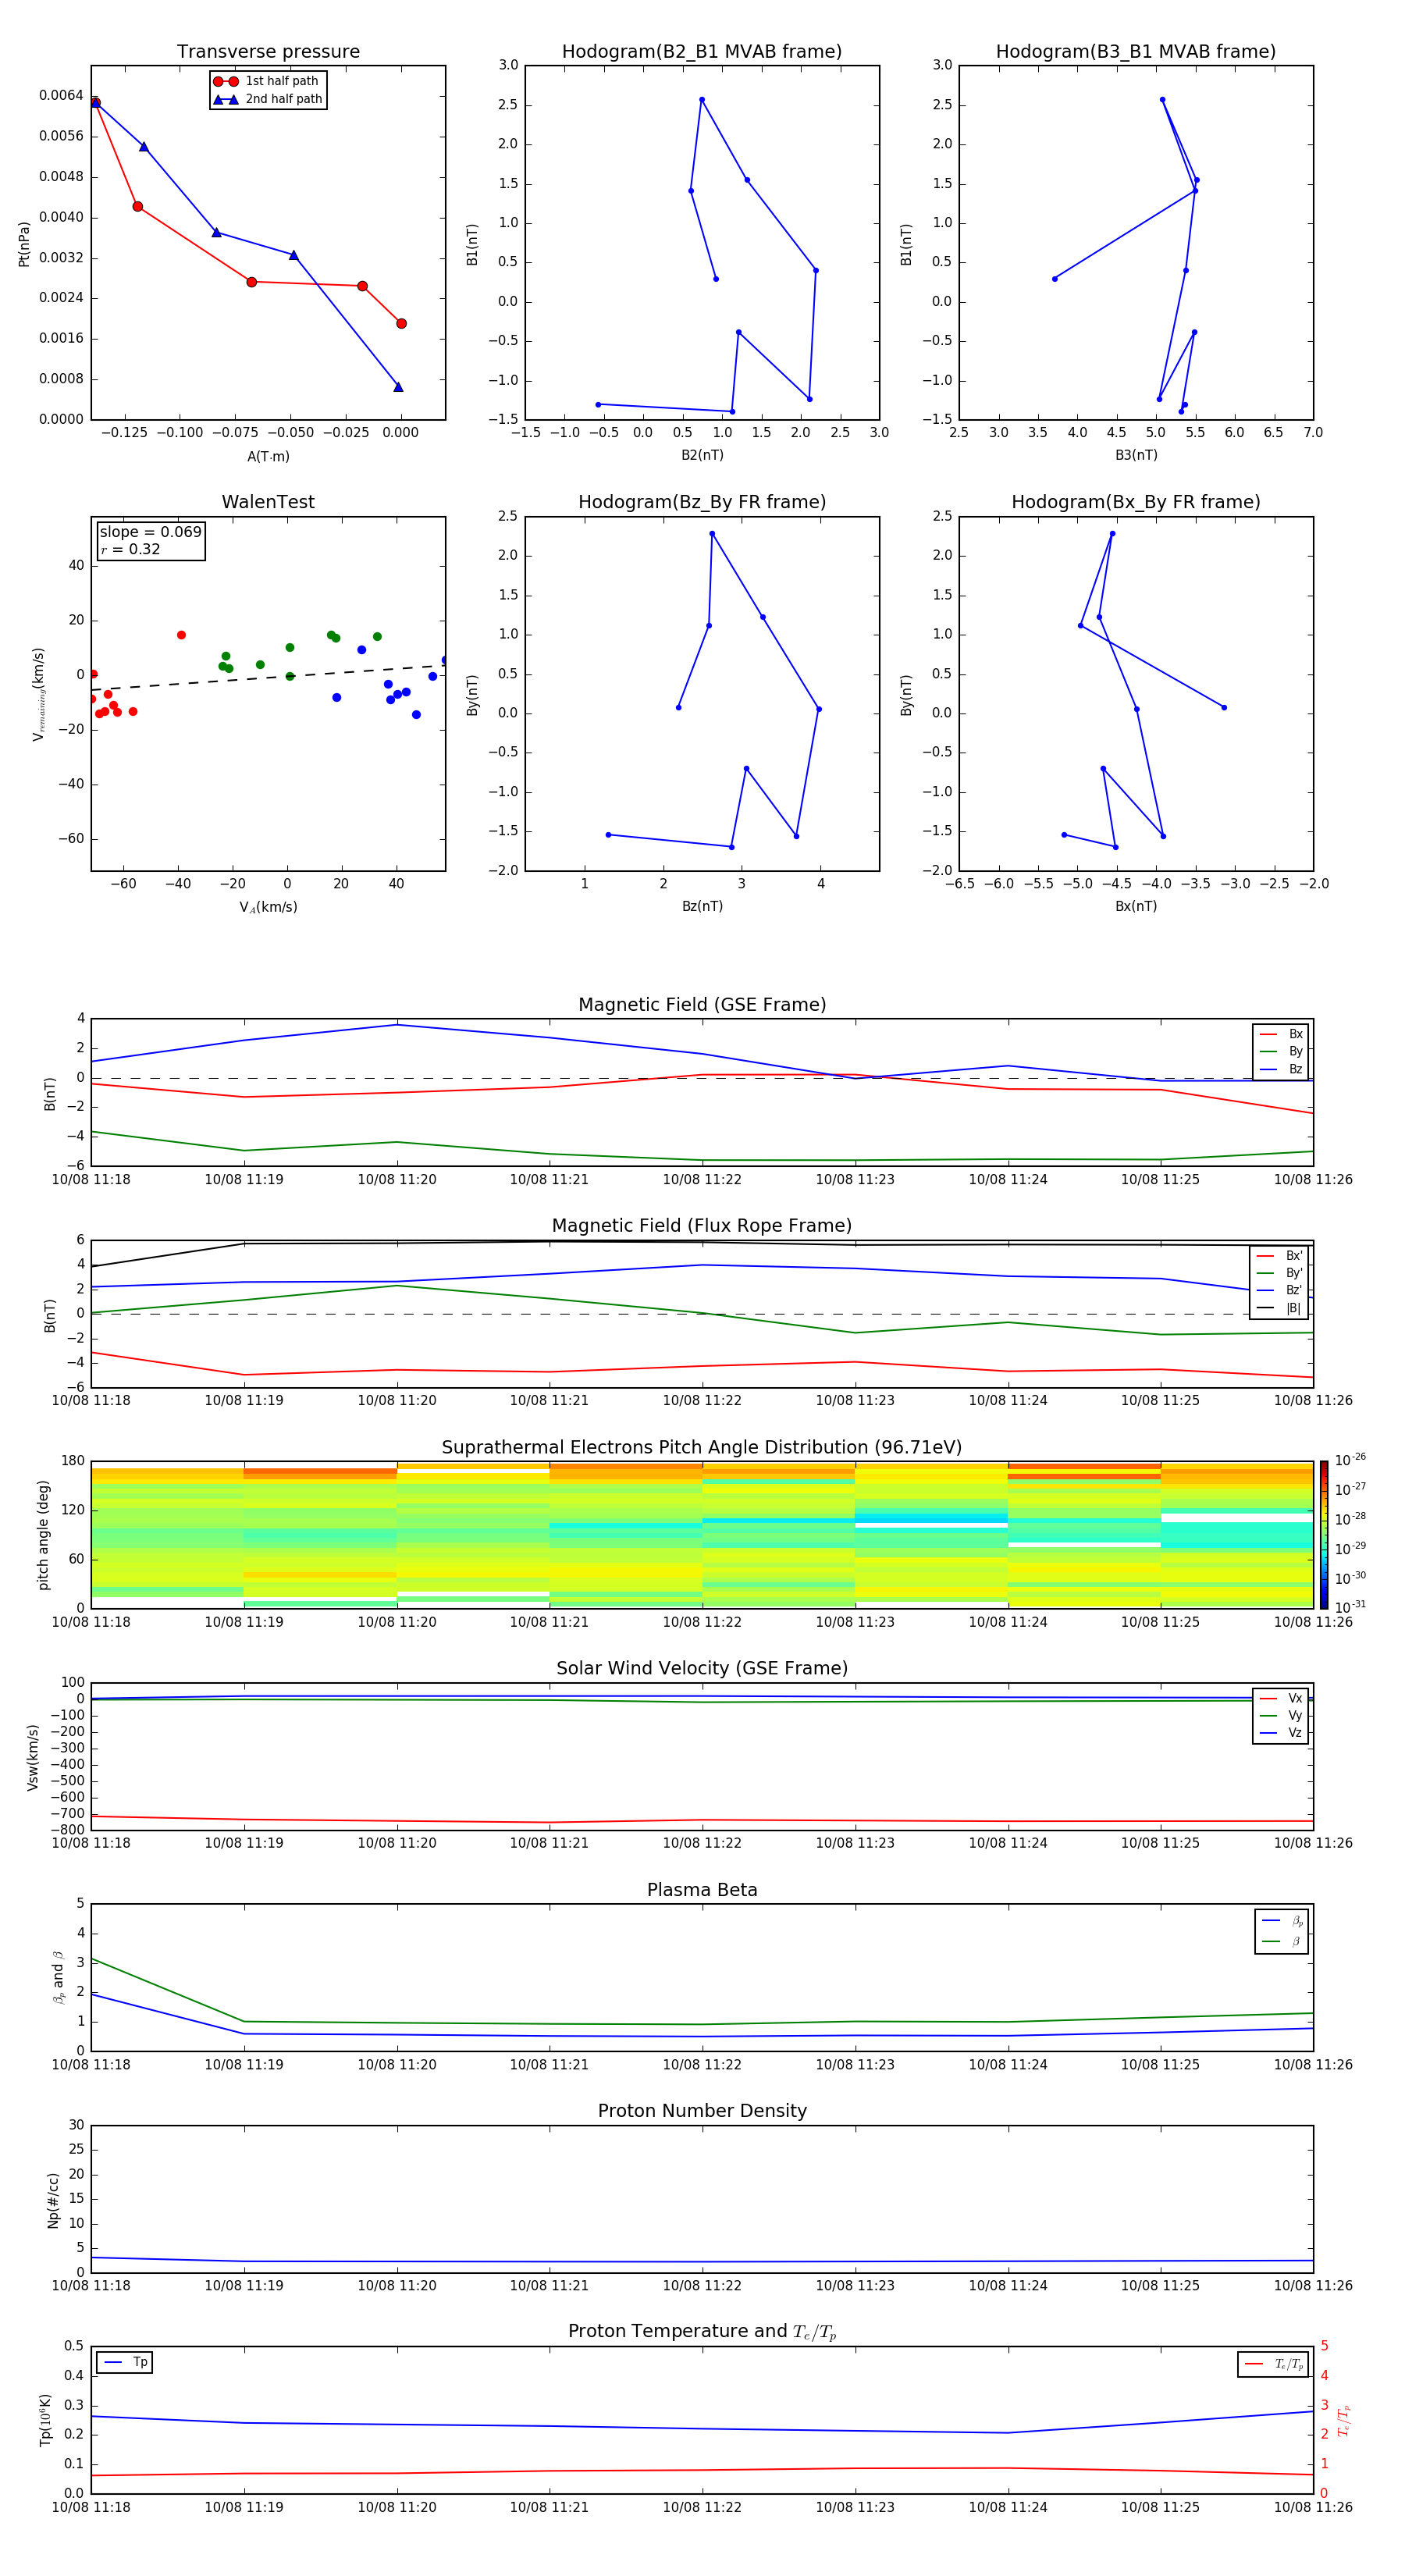Select the Vz entry in solar wind legend
The height and width of the screenshot is (2576, 1405).
[1281, 1732]
